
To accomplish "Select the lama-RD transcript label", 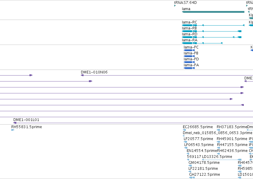I will pyautogui.click(x=189, y=34).
